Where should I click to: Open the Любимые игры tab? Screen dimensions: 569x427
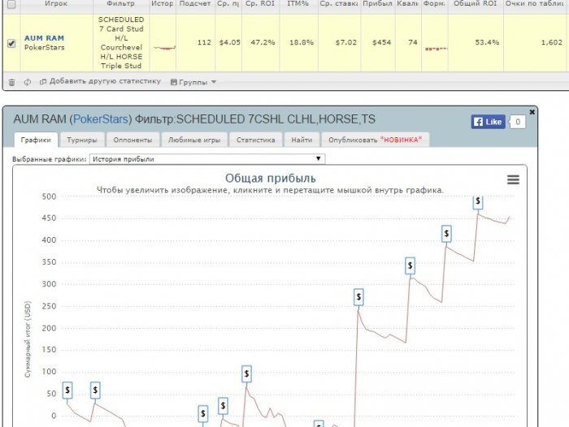pos(194,140)
